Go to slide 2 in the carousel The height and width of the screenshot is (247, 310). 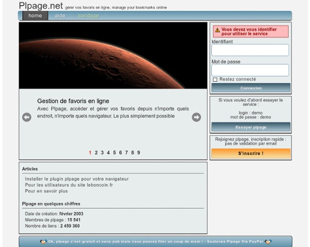tap(96, 152)
